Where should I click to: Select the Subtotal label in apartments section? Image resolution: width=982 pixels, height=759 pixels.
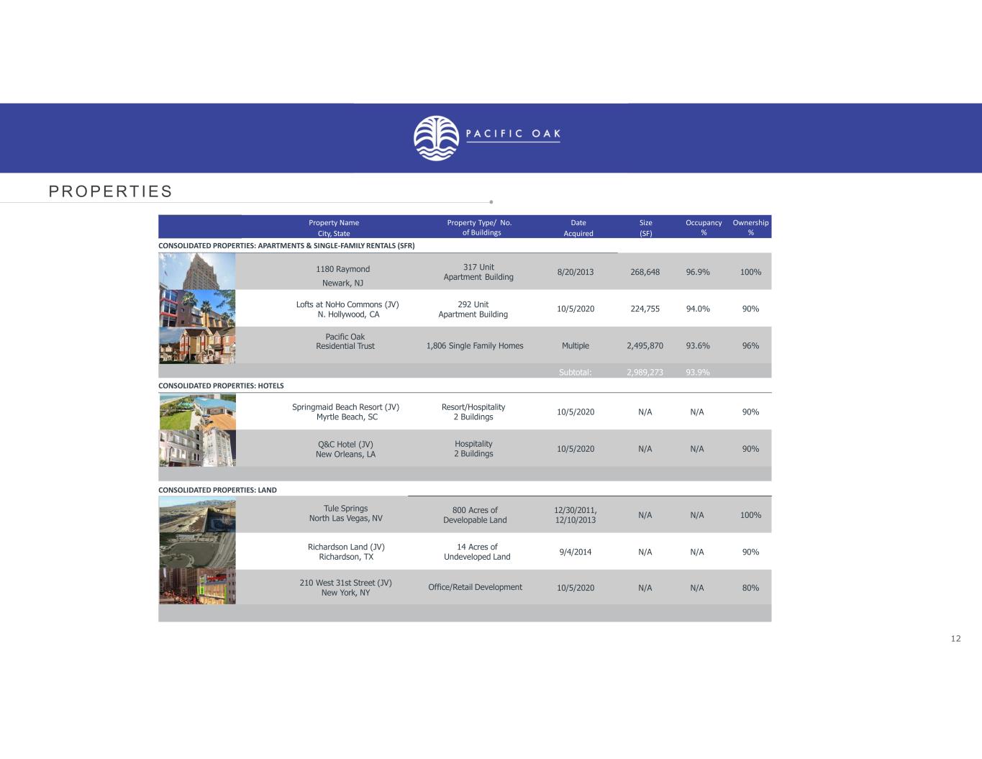tap(575, 372)
